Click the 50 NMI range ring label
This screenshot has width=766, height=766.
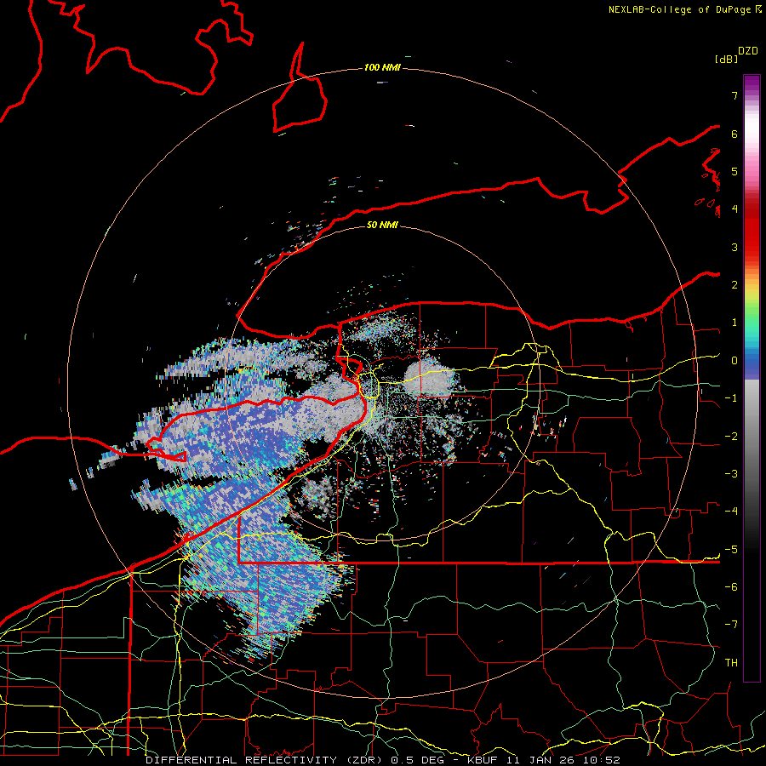pos(382,225)
